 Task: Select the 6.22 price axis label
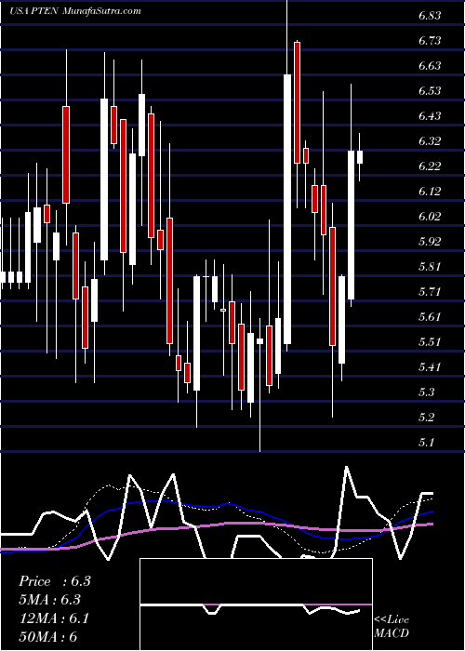[430, 166]
